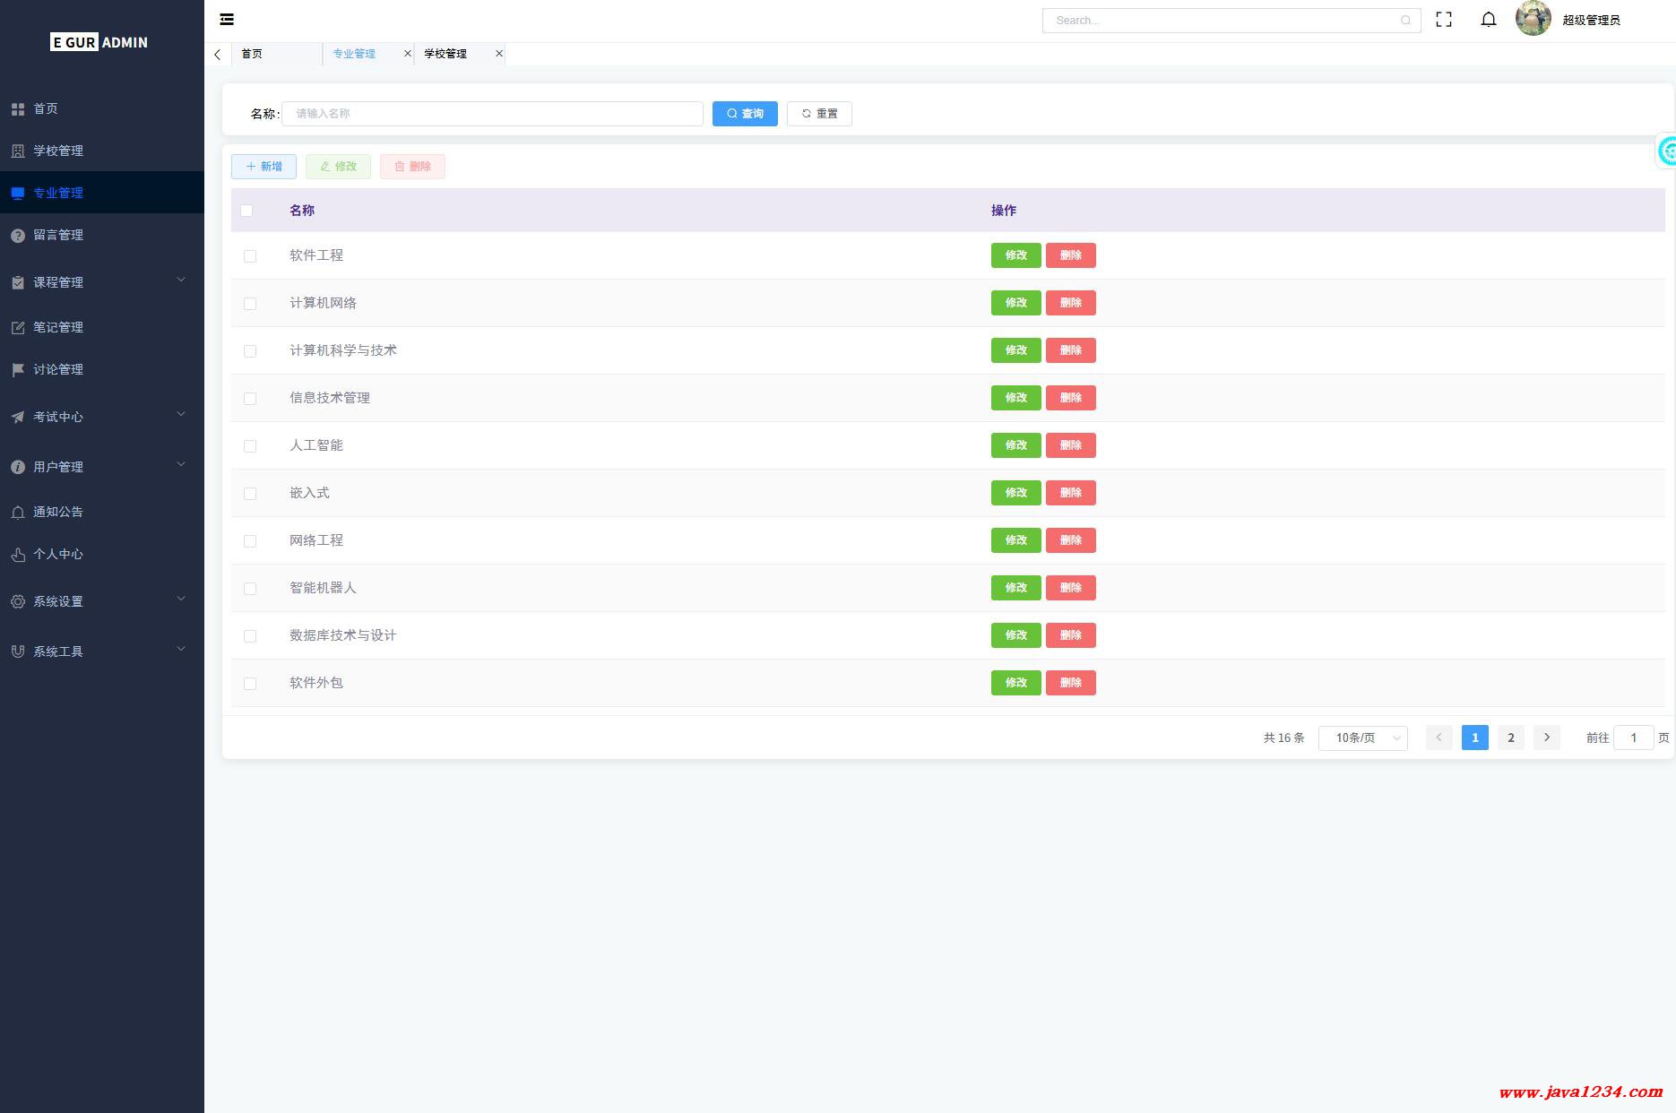Open notifications bell icon
Screen dimensions: 1676x1113
tap(1488, 20)
